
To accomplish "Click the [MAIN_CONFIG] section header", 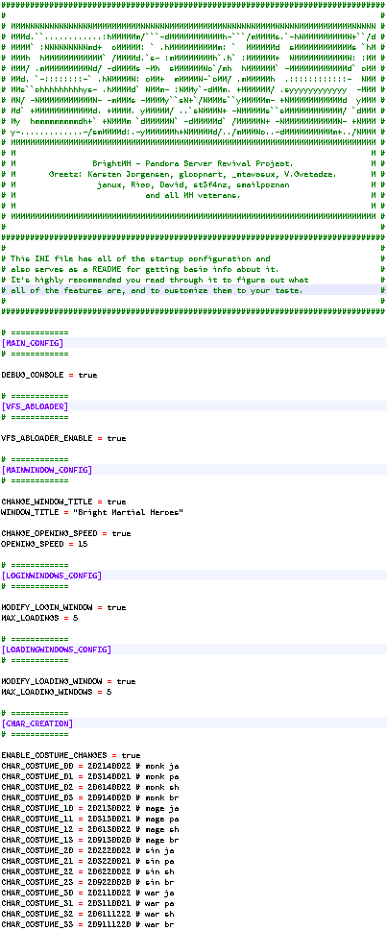I will pos(32,343).
